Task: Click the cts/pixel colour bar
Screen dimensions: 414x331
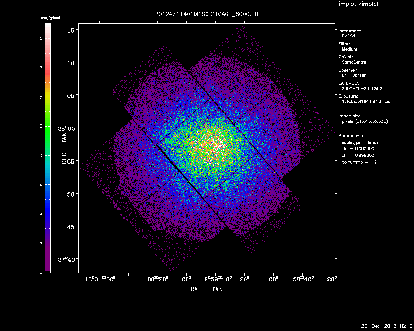Action: (x=48, y=148)
